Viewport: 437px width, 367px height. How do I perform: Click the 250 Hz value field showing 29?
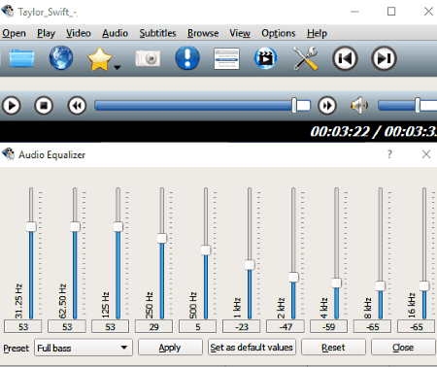click(153, 326)
